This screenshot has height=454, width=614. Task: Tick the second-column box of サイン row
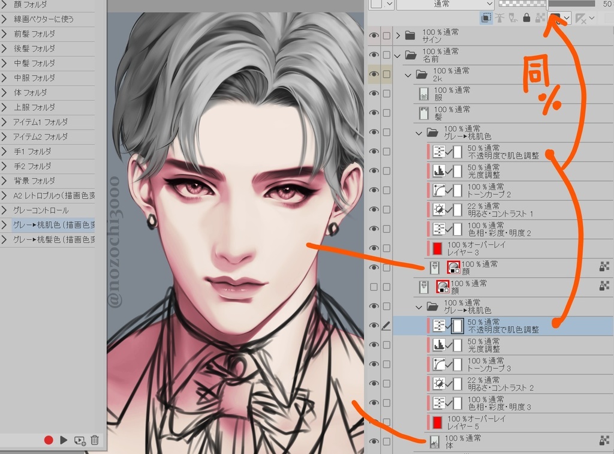387,35
